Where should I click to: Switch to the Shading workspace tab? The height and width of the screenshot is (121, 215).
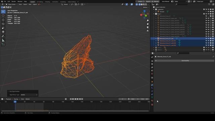pos(48,2)
